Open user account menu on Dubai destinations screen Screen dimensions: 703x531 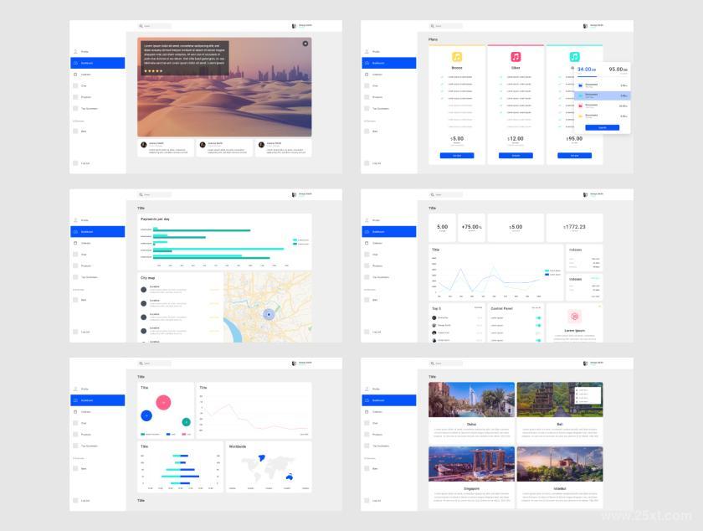click(593, 363)
